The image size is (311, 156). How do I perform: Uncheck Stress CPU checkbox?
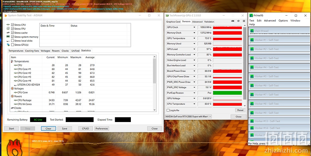pyautogui.click(x=13, y=25)
